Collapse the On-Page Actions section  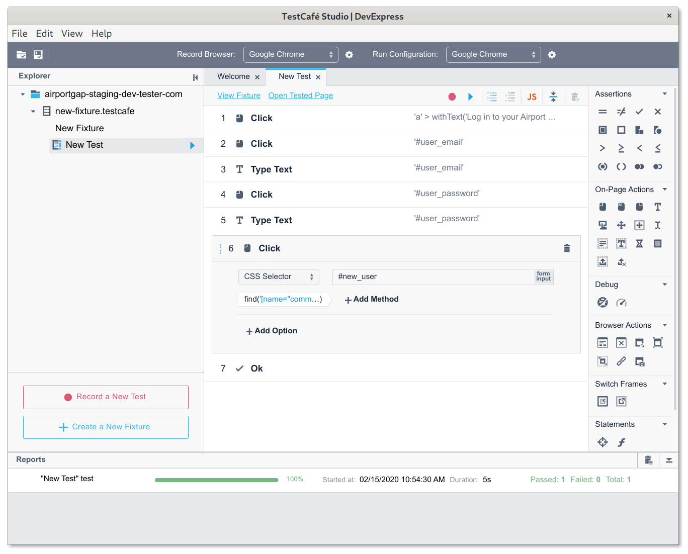665,190
